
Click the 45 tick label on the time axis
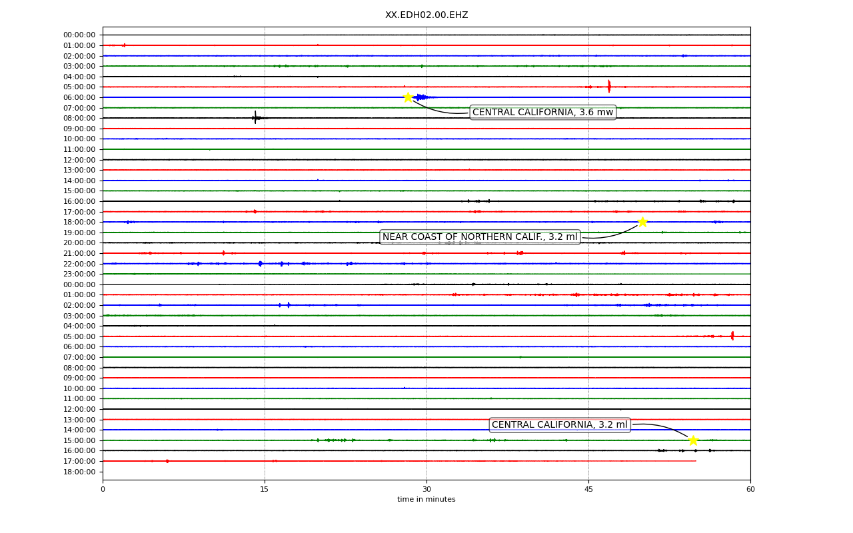[588, 490]
